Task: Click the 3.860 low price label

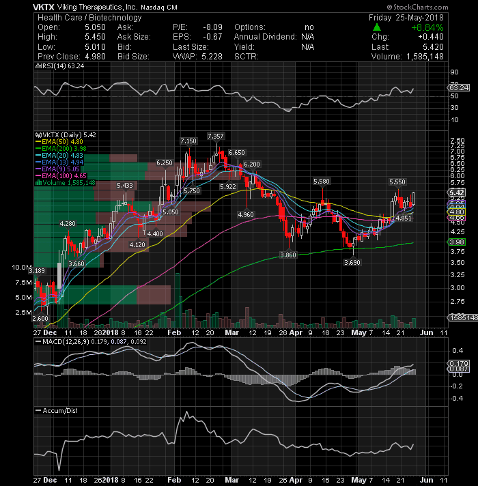Action: pos(288,255)
